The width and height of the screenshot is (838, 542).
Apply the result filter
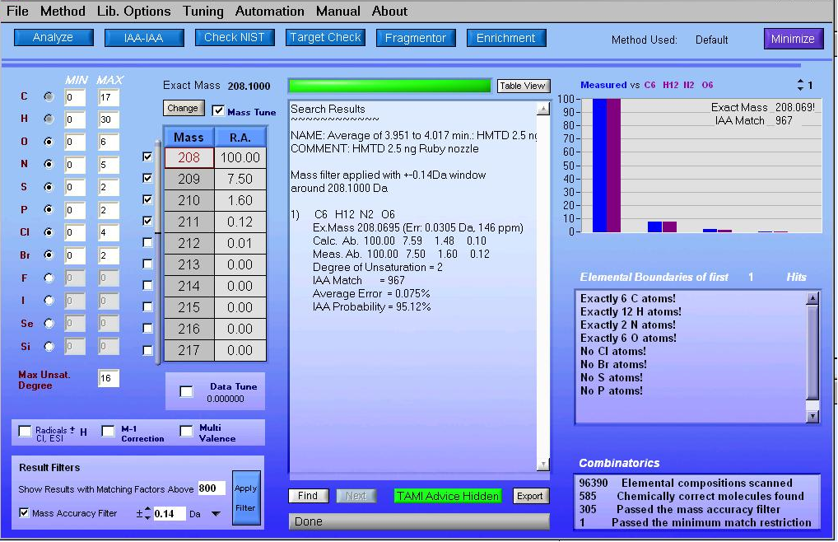point(246,497)
